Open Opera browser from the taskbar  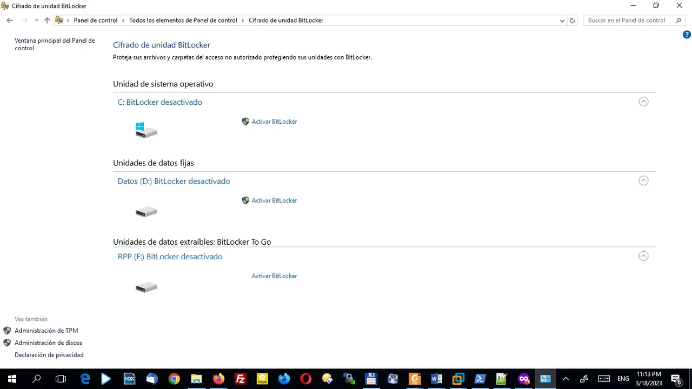(x=306, y=379)
